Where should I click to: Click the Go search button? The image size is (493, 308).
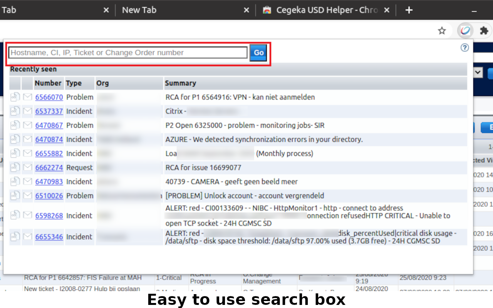tap(258, 53)
